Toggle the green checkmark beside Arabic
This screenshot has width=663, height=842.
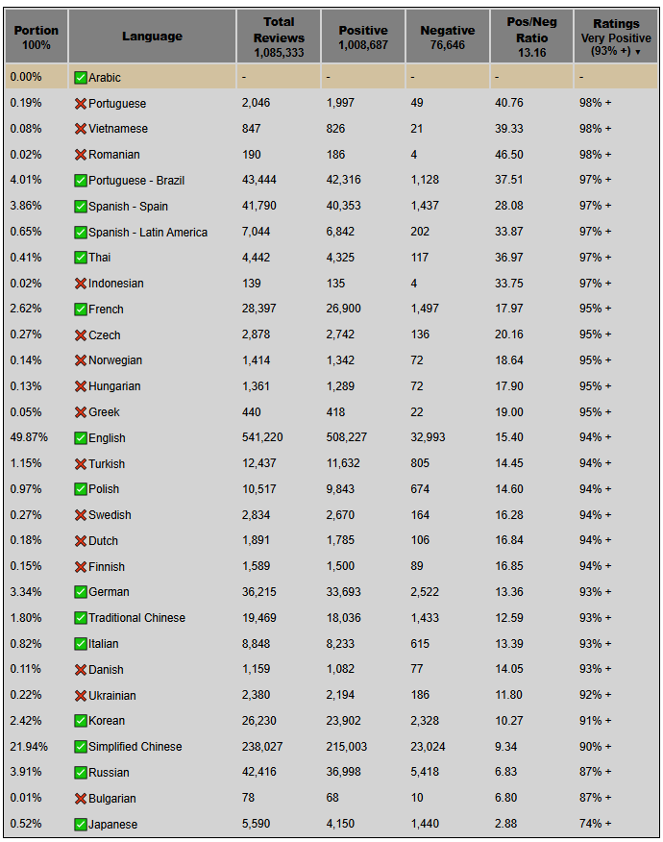pyautogui.click(x=81, y=77)
